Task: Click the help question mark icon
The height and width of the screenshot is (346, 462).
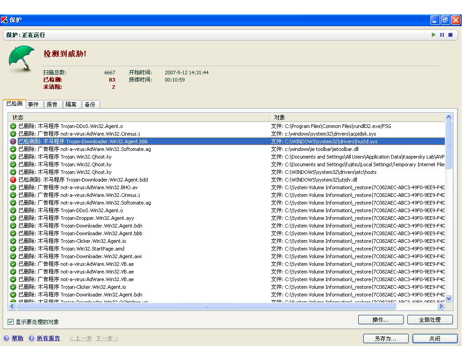Action: (6, 338)
